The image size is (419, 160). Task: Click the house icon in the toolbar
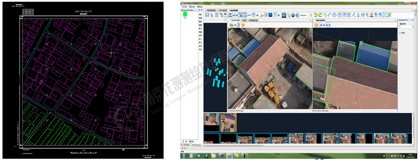[371, 15]
